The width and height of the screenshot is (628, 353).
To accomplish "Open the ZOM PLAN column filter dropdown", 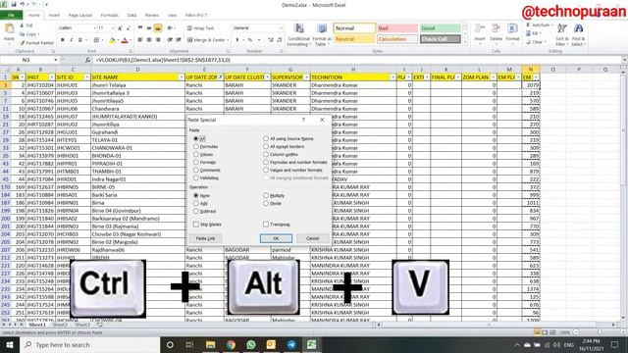I will pos(493,77).
